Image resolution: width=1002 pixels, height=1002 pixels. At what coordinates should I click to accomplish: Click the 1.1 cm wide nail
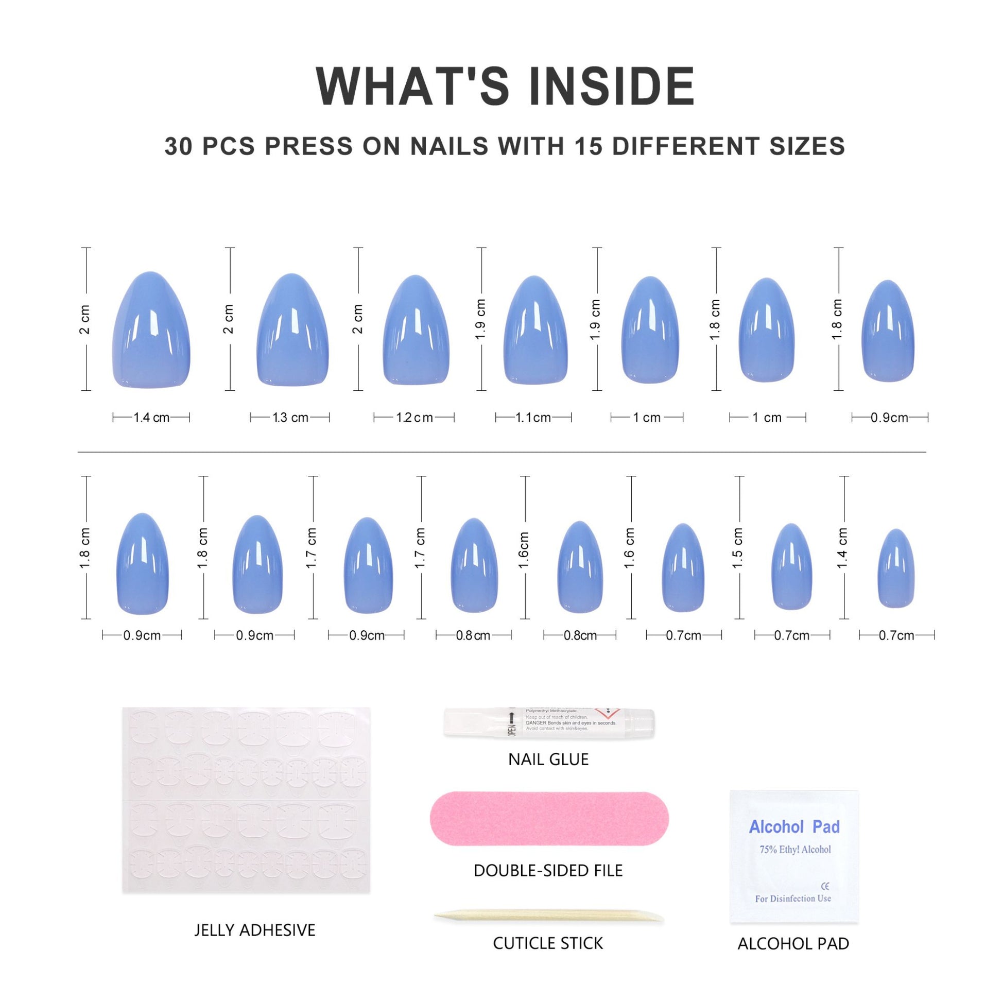535,331
